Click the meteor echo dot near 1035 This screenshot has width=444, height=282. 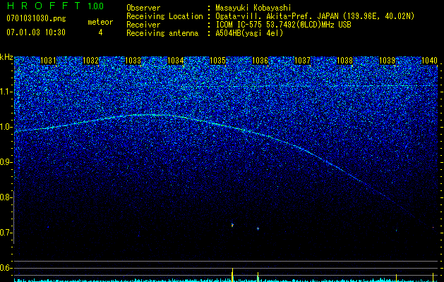232,226
